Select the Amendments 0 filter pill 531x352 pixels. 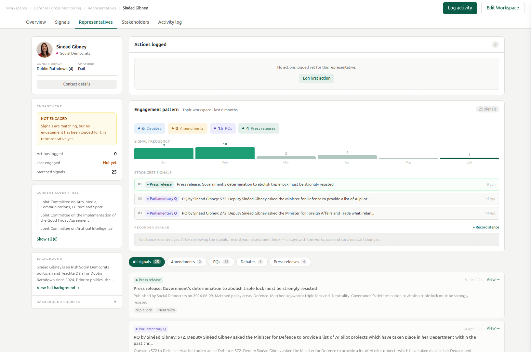click(x=187, y=262)
